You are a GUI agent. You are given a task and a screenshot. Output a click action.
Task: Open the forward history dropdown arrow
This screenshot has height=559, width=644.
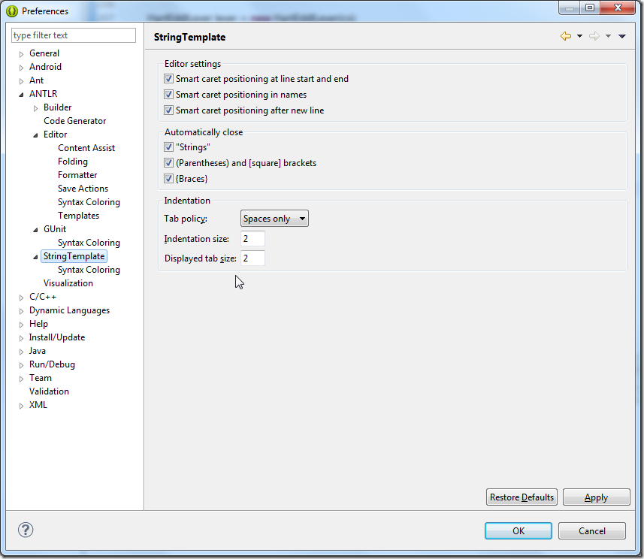[608, 36]
